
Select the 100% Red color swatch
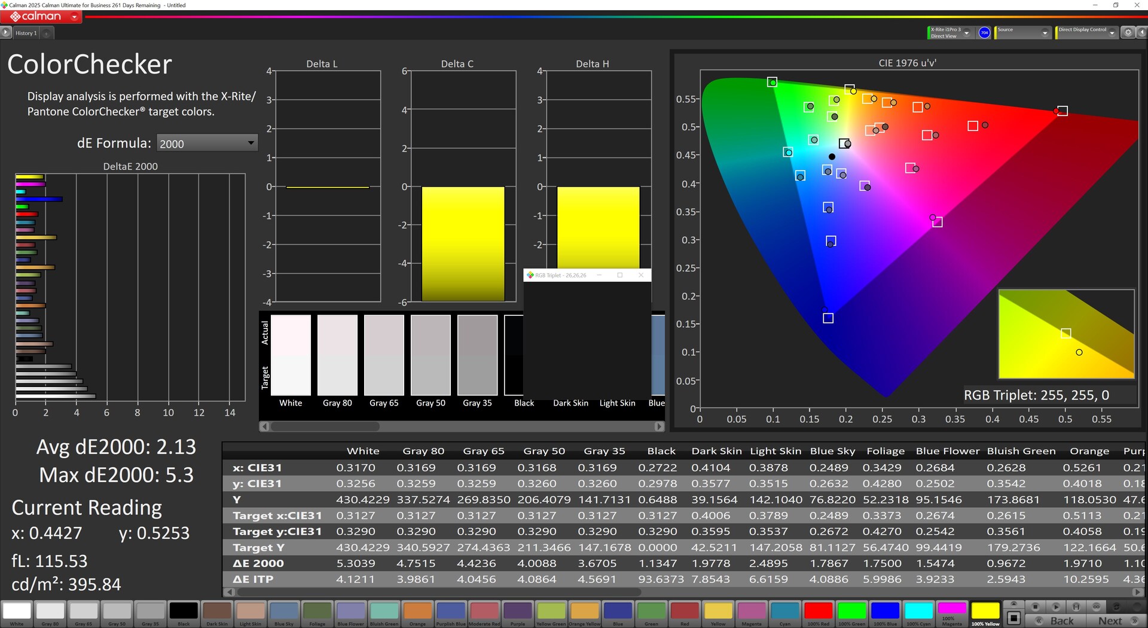(818, 612)
